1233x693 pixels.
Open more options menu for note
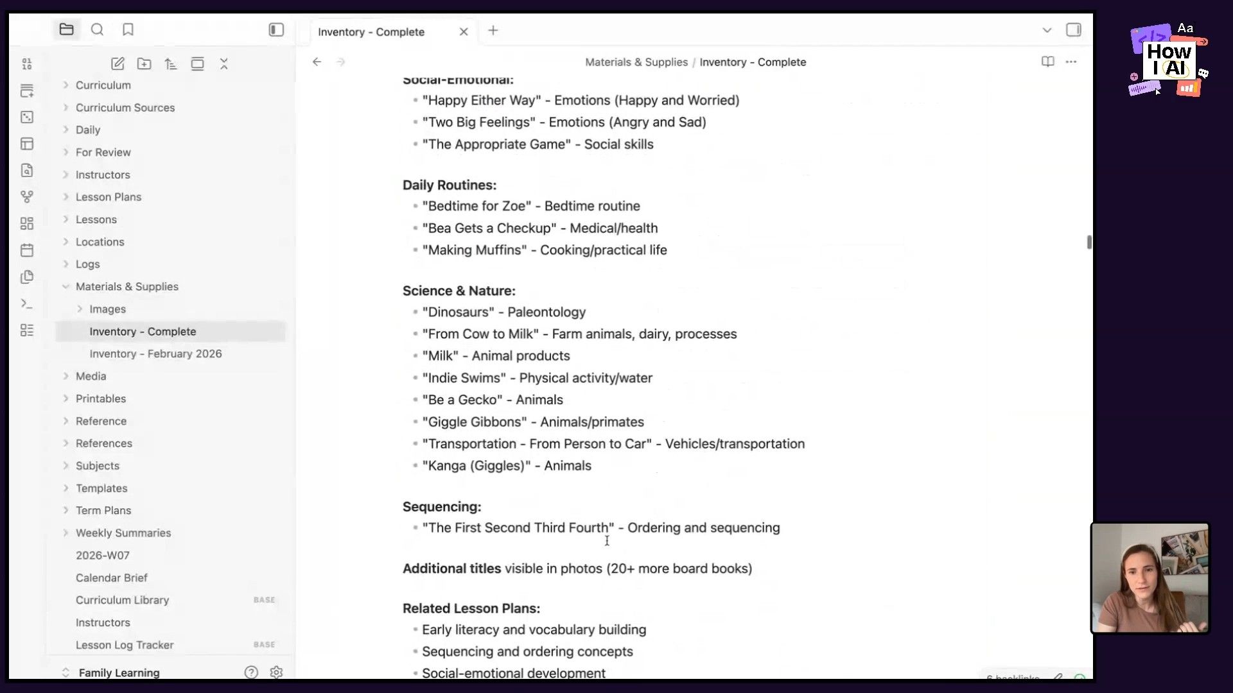[x=1071, y=62]
